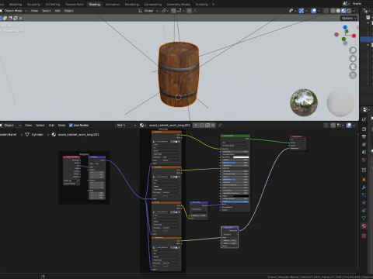Click the Scene name field at top right
This screenshot has height=279, width=373.
pyautogui.click(x=361, y=3)
